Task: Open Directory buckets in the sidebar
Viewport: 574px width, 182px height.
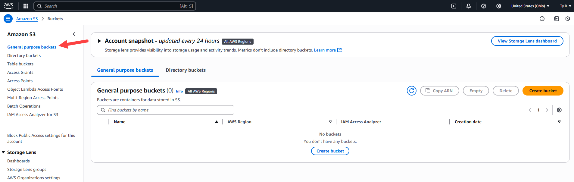Action: tap(24, 55)
